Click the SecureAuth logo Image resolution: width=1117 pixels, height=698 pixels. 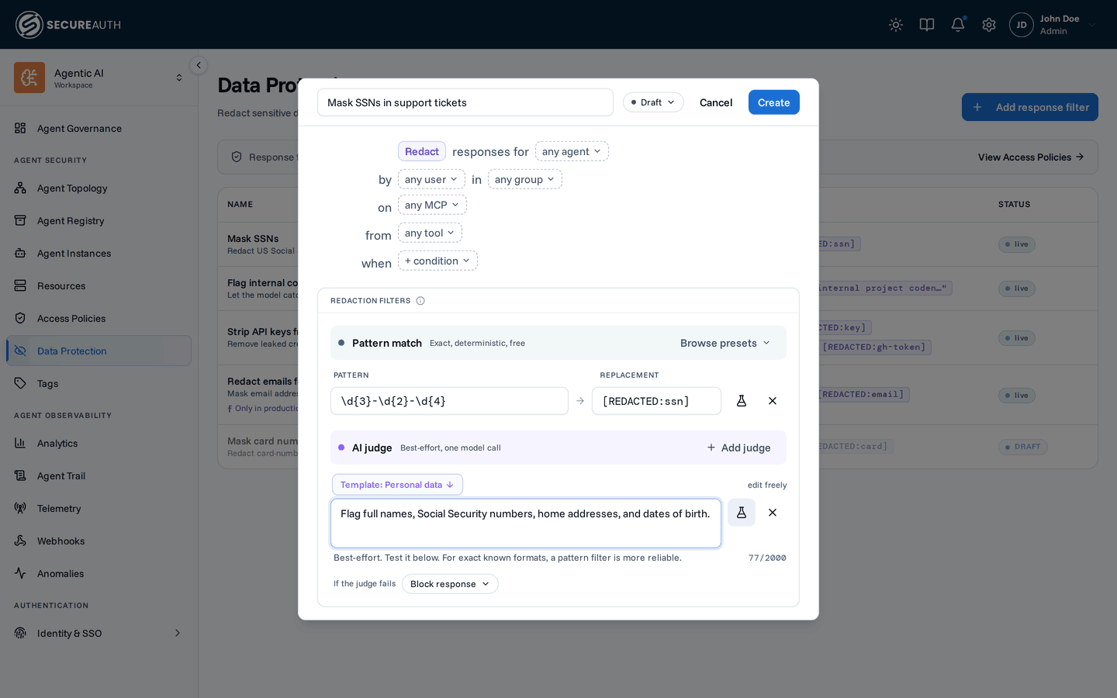click(68, 25)
